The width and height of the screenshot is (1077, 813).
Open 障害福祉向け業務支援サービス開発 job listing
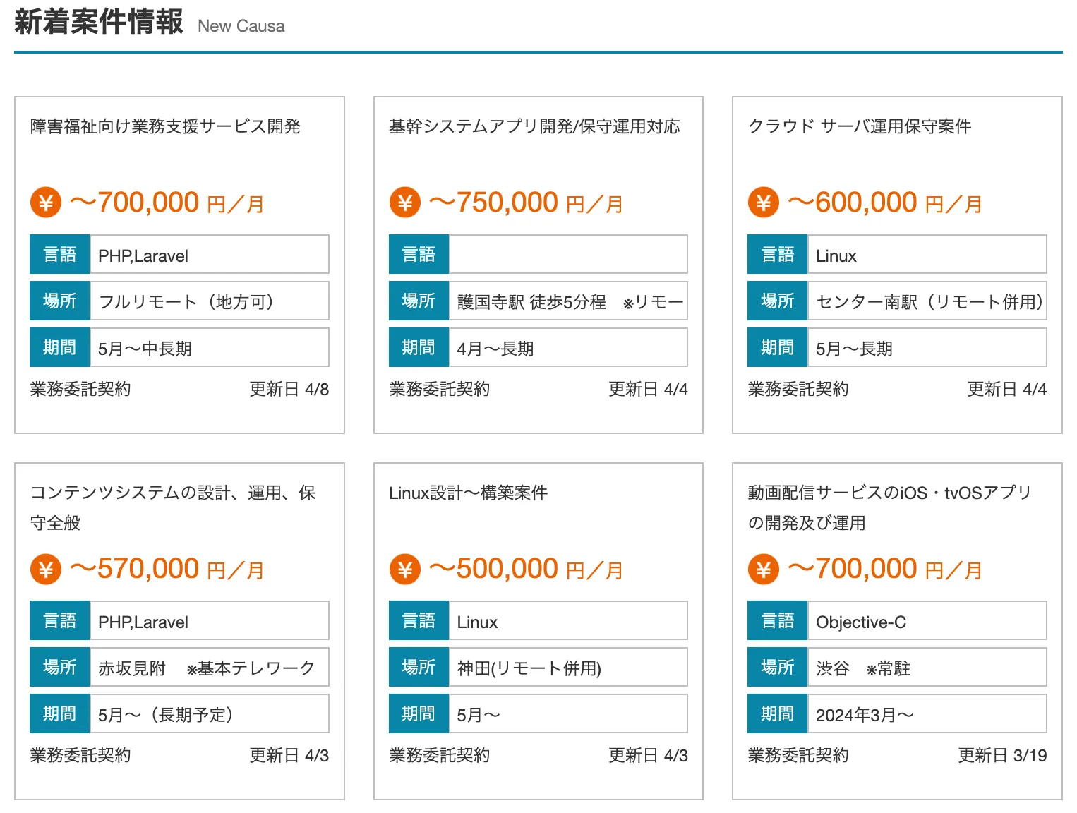(165, 126)
